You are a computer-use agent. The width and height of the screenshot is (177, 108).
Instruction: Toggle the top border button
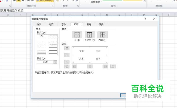[x=67, y=48]
